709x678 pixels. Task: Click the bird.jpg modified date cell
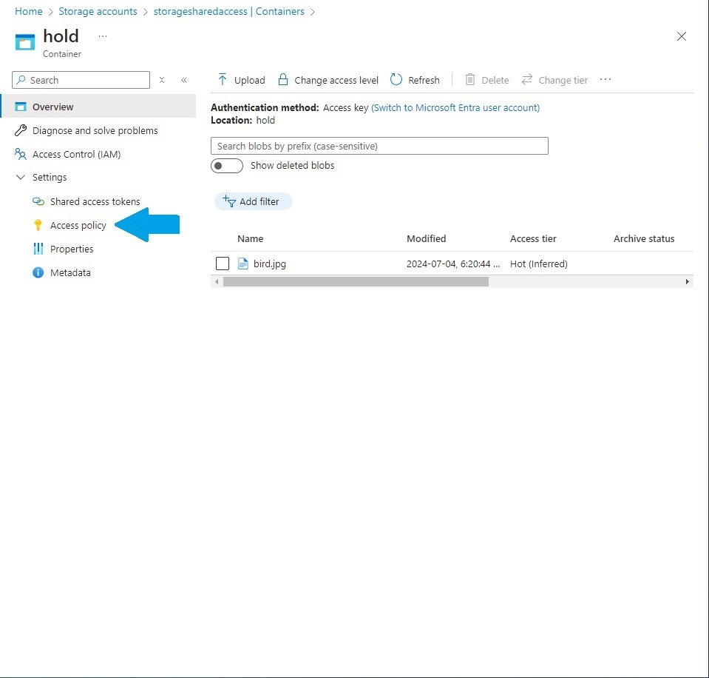pyautogui.click(x=453, y=264)
